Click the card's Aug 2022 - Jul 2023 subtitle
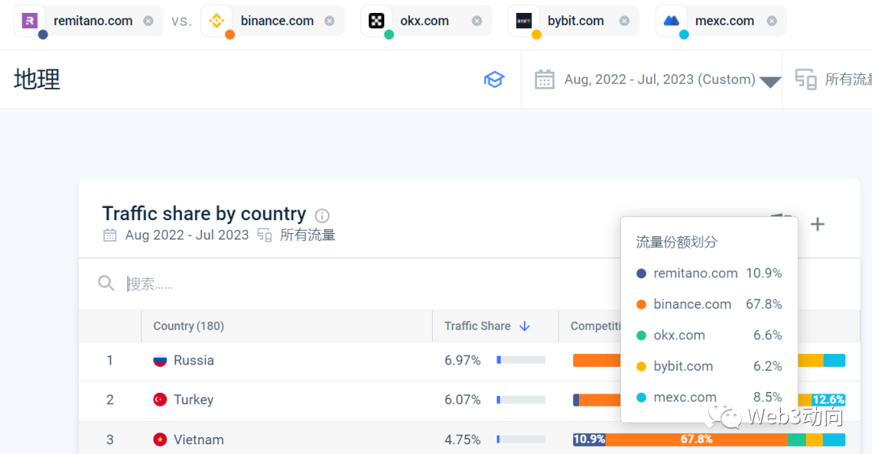 (x=187, y=235)
